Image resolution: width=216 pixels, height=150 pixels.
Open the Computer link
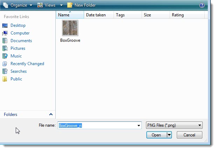point(20,33)
